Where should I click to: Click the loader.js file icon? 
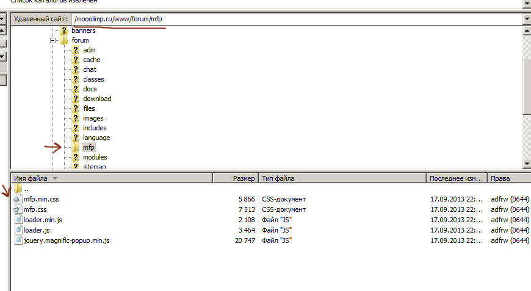(x=18, y=230)
